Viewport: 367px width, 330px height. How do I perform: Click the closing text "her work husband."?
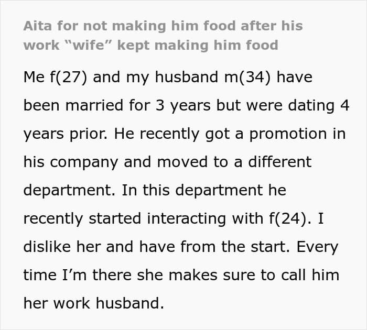click(x=93, y=303)
